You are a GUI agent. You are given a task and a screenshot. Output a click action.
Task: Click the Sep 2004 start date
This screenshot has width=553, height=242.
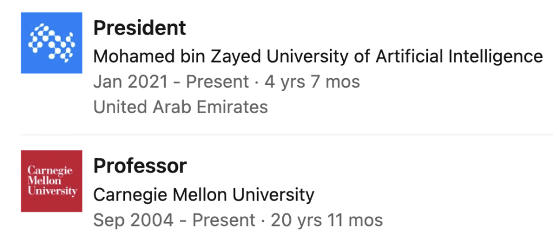tap(133, 220)
